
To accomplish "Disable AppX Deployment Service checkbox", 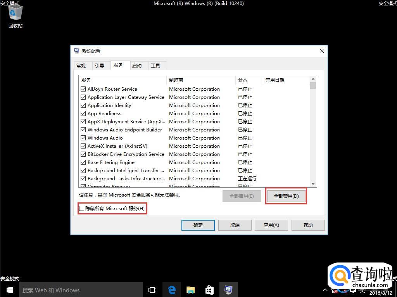I will (x=83, y=121).
